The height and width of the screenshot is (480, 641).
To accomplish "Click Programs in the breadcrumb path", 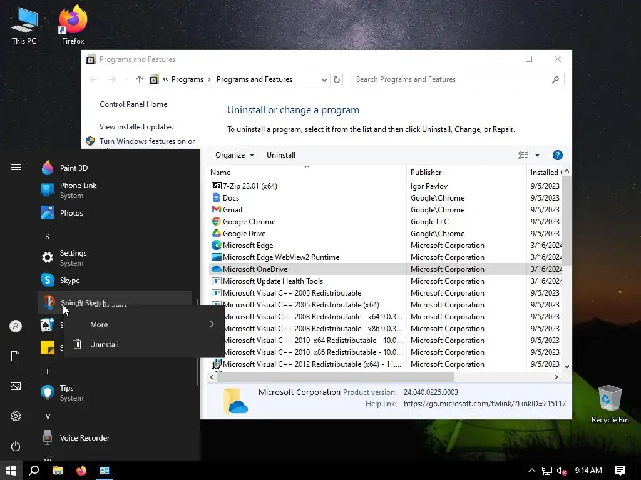I will [x=187, y=79].
